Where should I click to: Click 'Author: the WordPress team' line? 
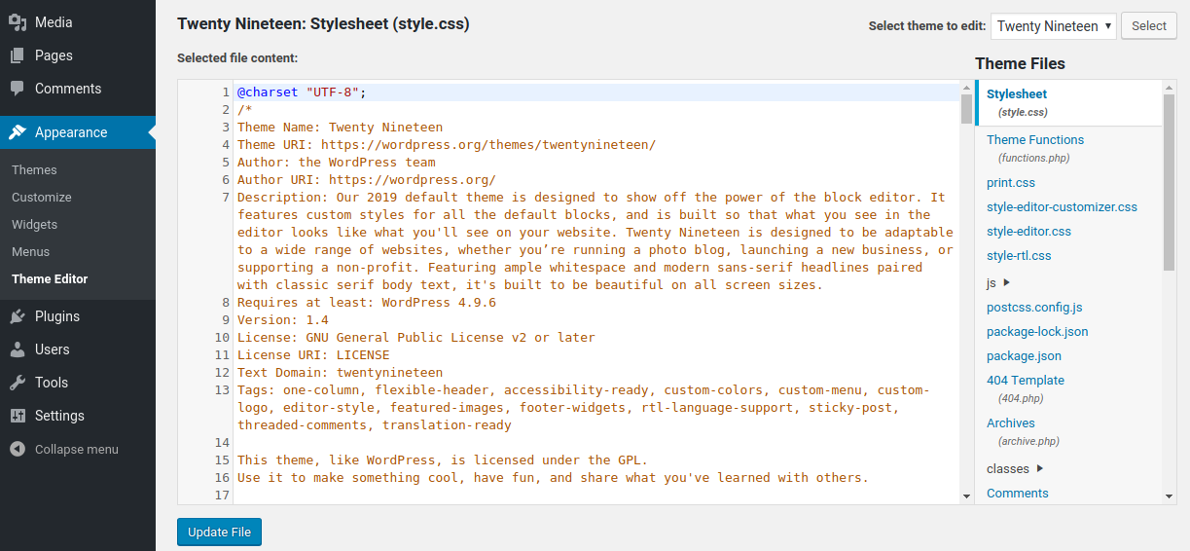click(x=337, y=163)
